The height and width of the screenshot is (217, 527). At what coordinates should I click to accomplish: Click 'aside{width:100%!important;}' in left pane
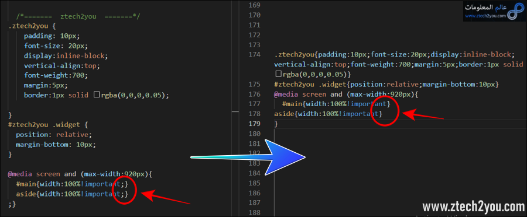(x=72, y=194)
